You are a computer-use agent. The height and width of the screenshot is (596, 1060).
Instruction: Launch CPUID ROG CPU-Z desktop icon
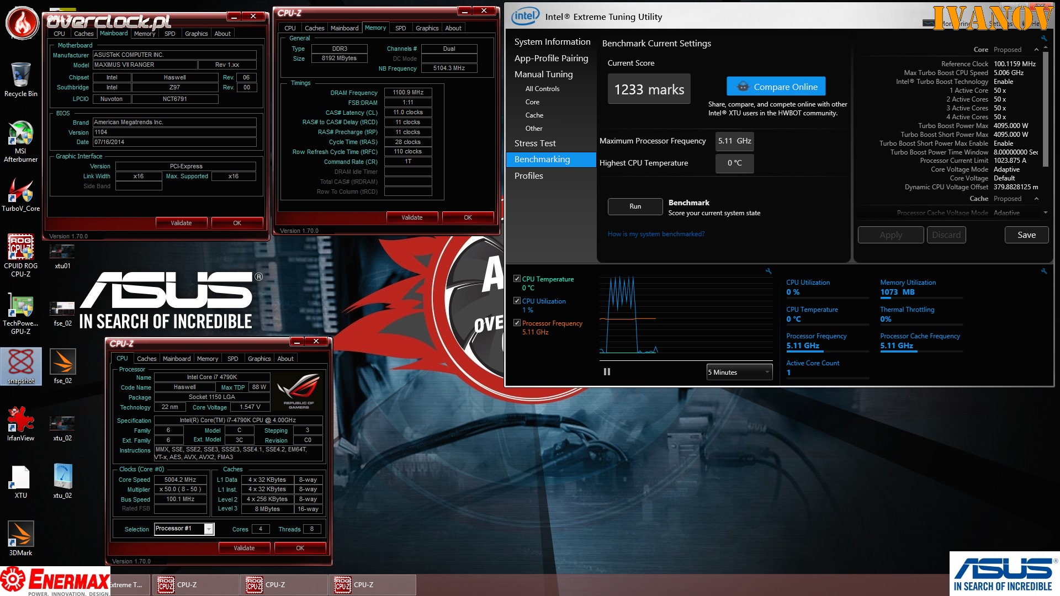coord(21,254)
